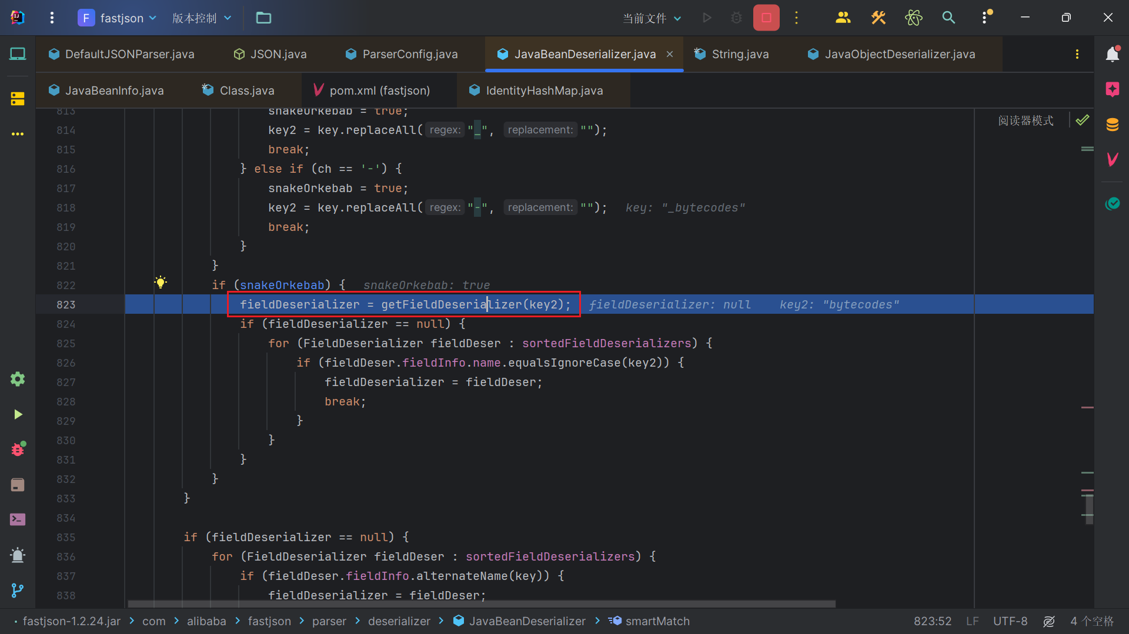Click the JavaBeanDeserializer breadcrumb
The width and height of the screenshot is (1129, 634).
click(x=520, y=621)
